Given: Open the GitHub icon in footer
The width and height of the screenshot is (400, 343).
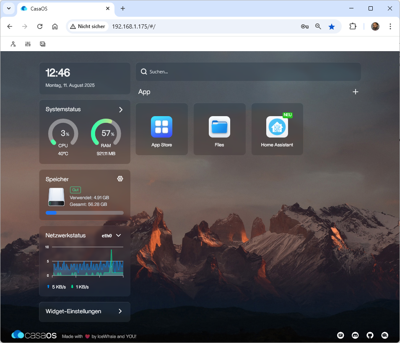Looking at the screenshot, I should point(370,335).
